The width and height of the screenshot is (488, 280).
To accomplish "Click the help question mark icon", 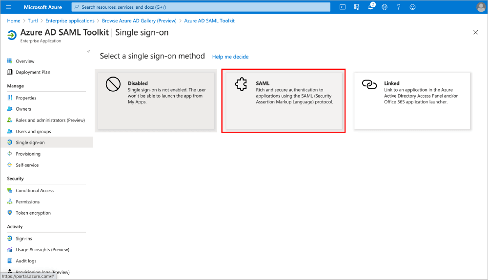I will [399, 7].
